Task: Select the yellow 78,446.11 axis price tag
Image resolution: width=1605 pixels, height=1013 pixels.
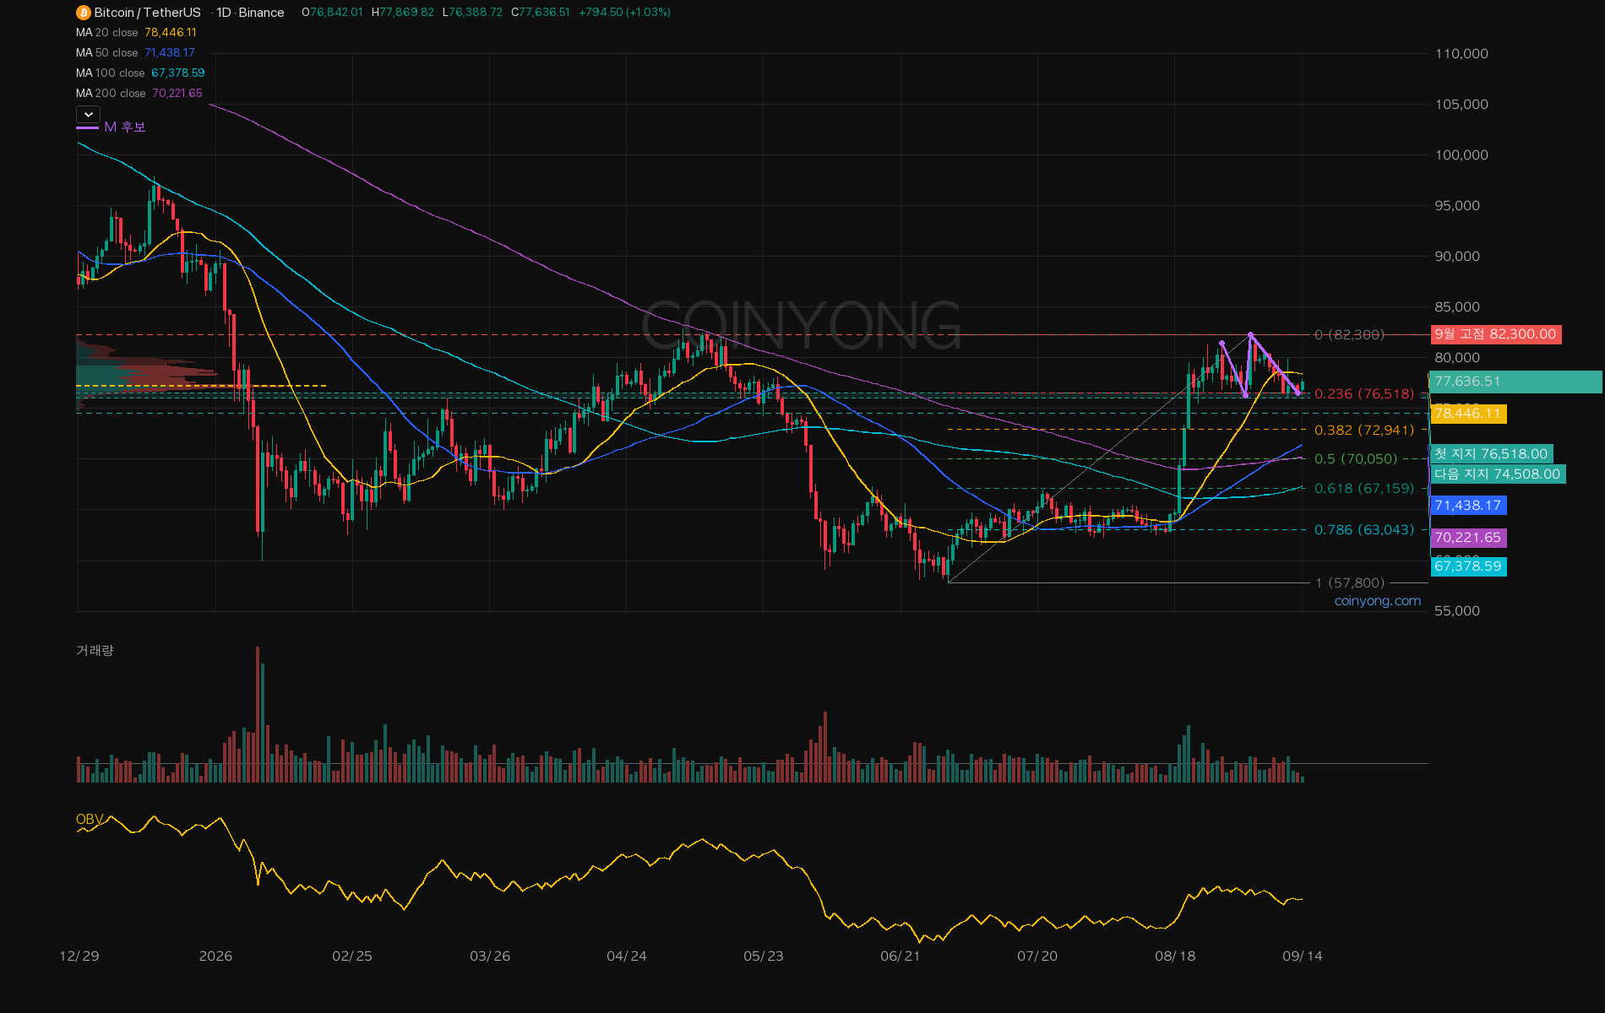Action: (1468, 414)
